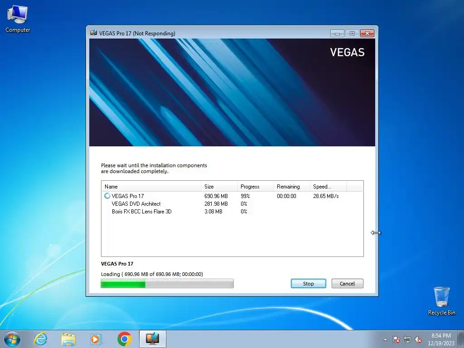
Task: Sort the list by Name column header
Action: (x=151, y=186)
